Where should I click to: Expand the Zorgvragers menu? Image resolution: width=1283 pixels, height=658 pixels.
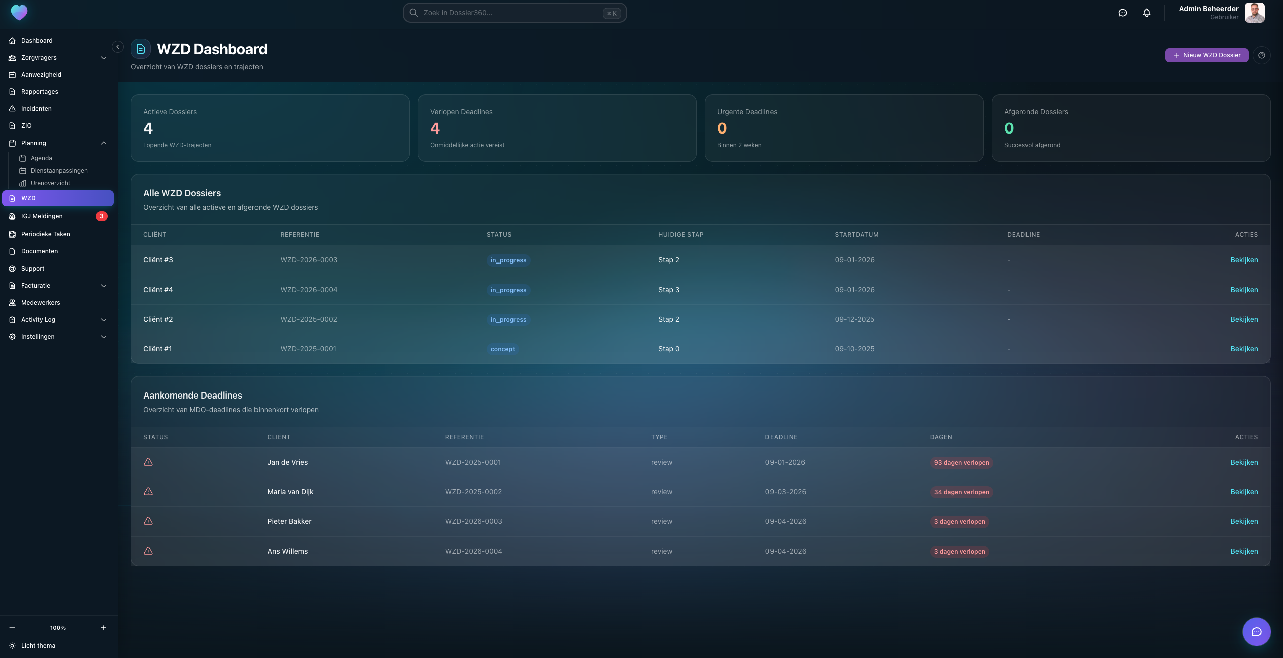tap(104, 57)
